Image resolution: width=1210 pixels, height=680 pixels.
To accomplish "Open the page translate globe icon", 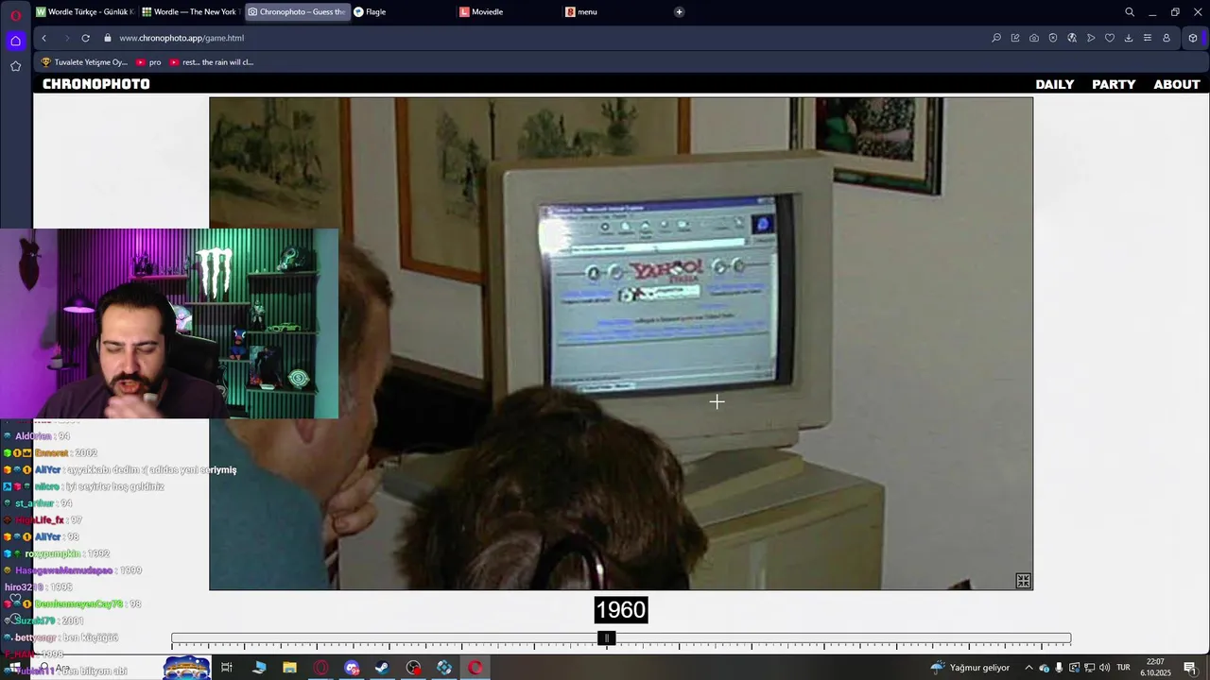I will (x=1072, y=38).
